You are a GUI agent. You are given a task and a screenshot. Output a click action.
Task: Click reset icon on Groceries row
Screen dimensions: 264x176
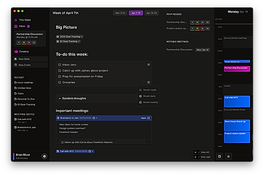pos(148,82)
